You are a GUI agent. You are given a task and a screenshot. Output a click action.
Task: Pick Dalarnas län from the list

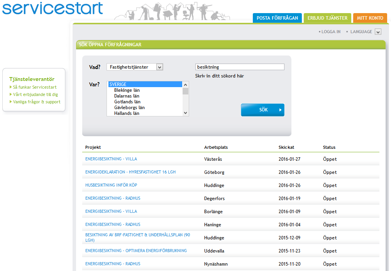[127, 96]
